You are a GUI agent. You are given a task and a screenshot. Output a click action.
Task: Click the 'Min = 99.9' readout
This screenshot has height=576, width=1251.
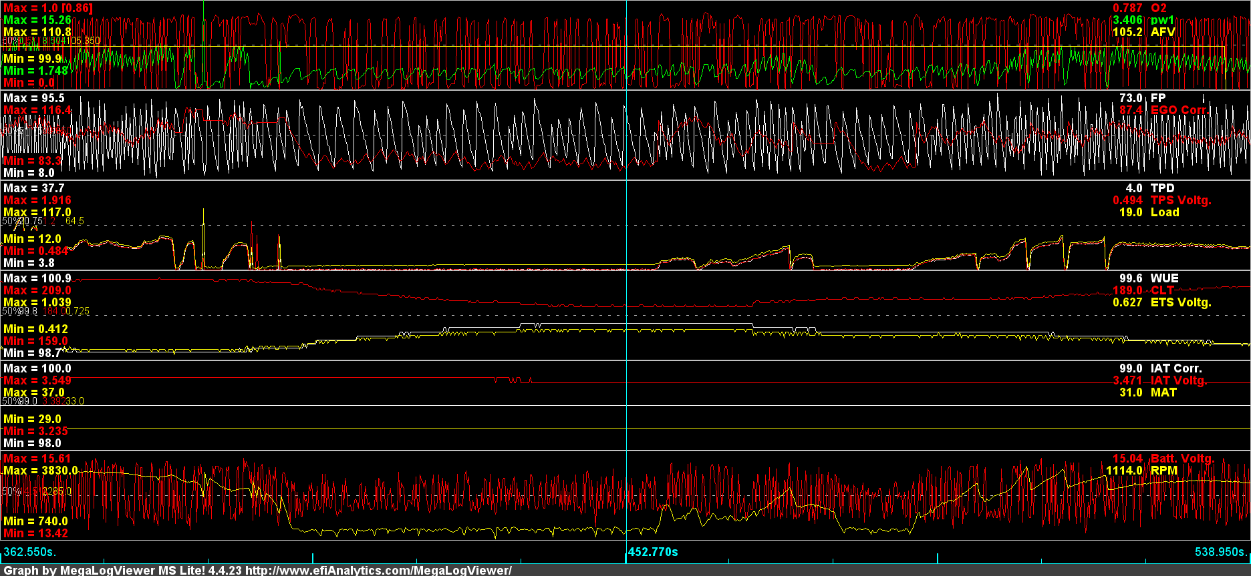(32, 59)
